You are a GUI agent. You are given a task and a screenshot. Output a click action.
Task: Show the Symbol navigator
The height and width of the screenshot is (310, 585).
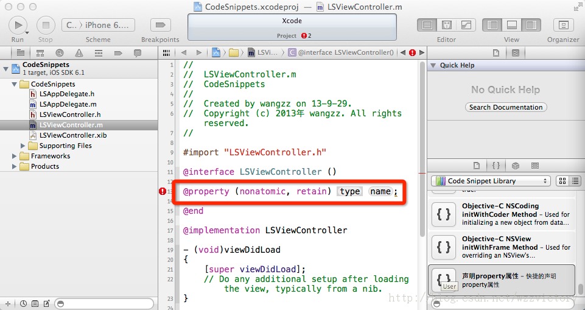pyautogui.click(x=40, y=53)
